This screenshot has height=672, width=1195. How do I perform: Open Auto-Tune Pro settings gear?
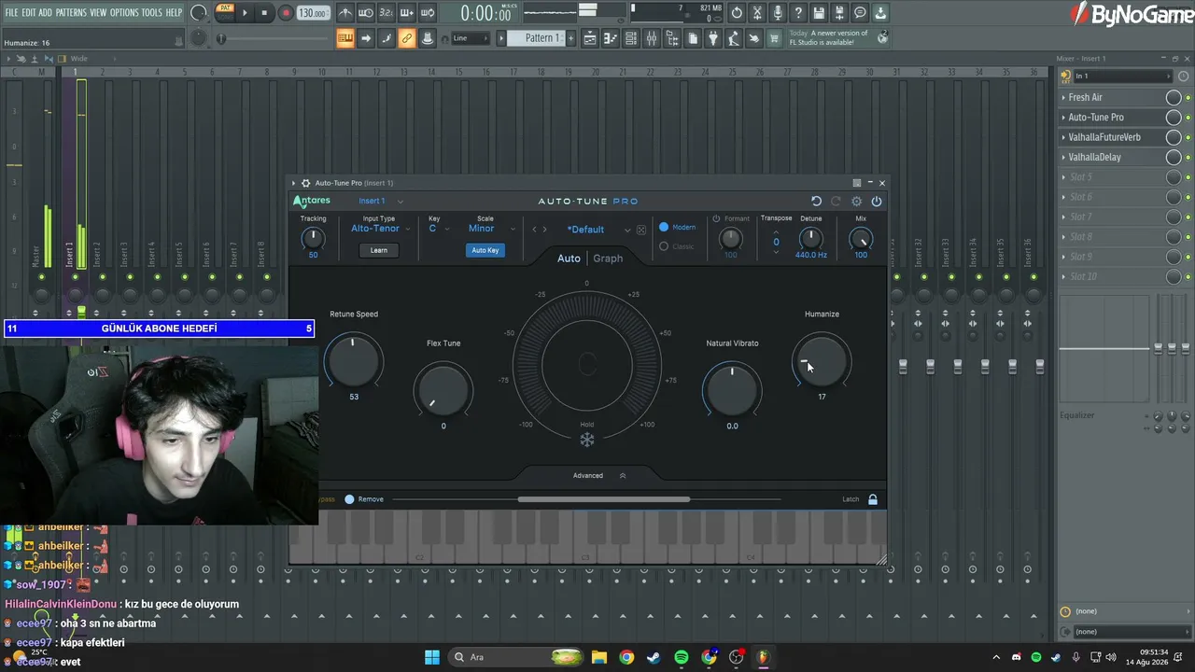point(856,202)
